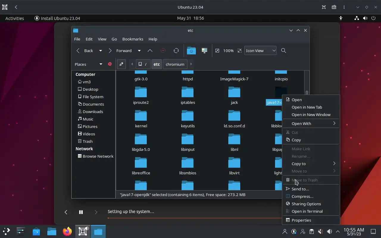Choose Compress... in the context menu
This screenshot has width=381, height=238.
[x=311, y=196]
